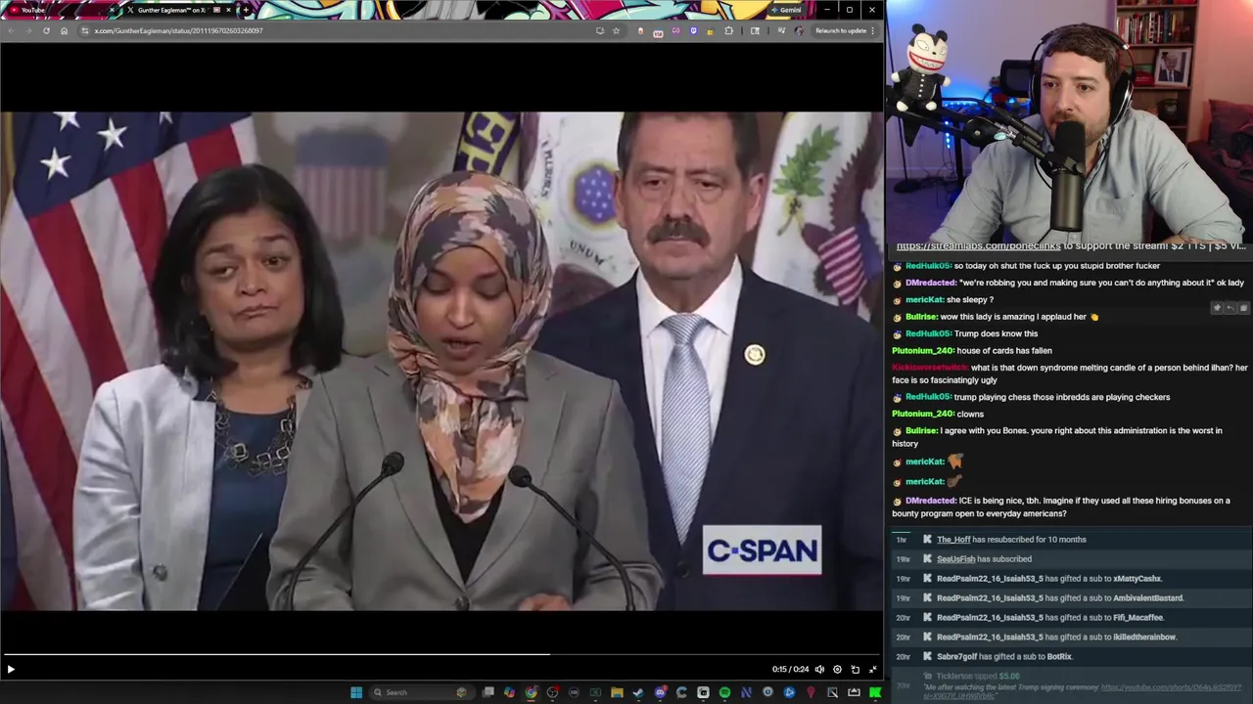Click DMredacted 'ICE is being nice' message
The image size is (1253, 704).
1061,506
